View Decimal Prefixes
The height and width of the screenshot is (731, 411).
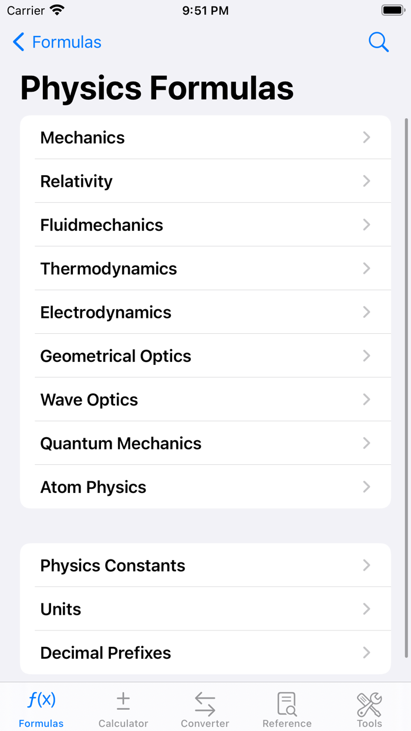(x=206, y=652)
